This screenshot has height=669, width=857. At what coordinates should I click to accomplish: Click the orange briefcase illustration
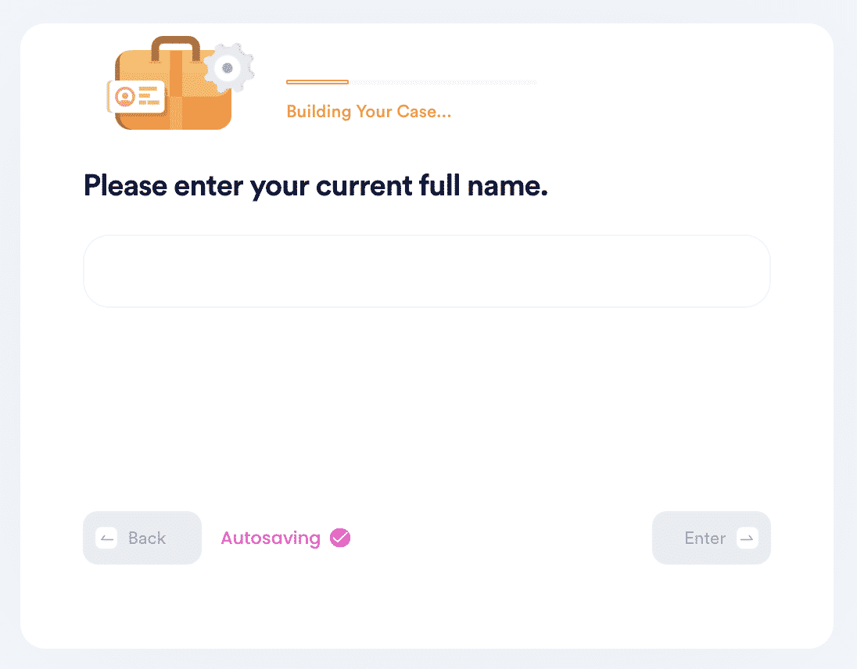[x=174, y=83]
